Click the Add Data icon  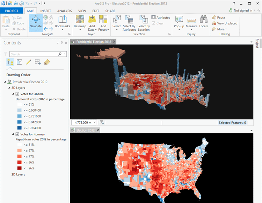pos(92,19)
